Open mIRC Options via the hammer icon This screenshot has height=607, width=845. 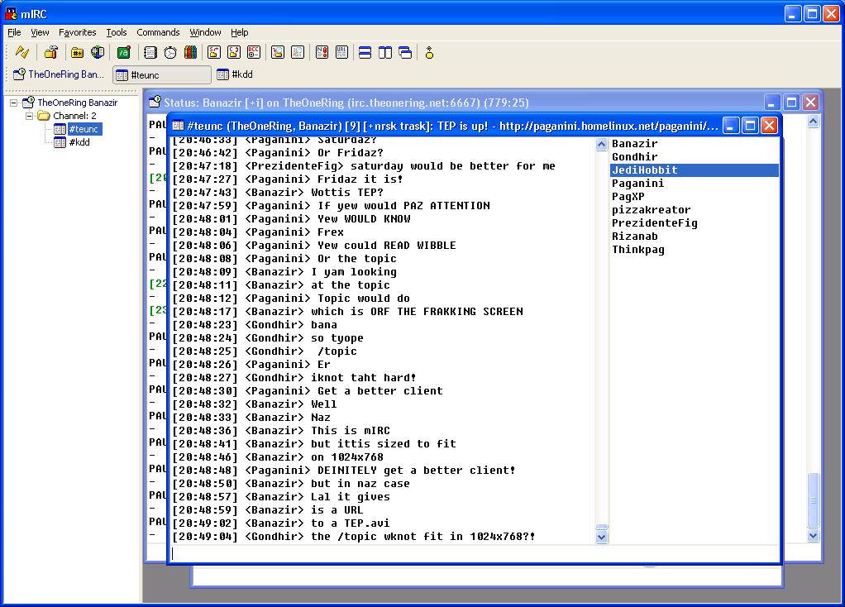51,53
